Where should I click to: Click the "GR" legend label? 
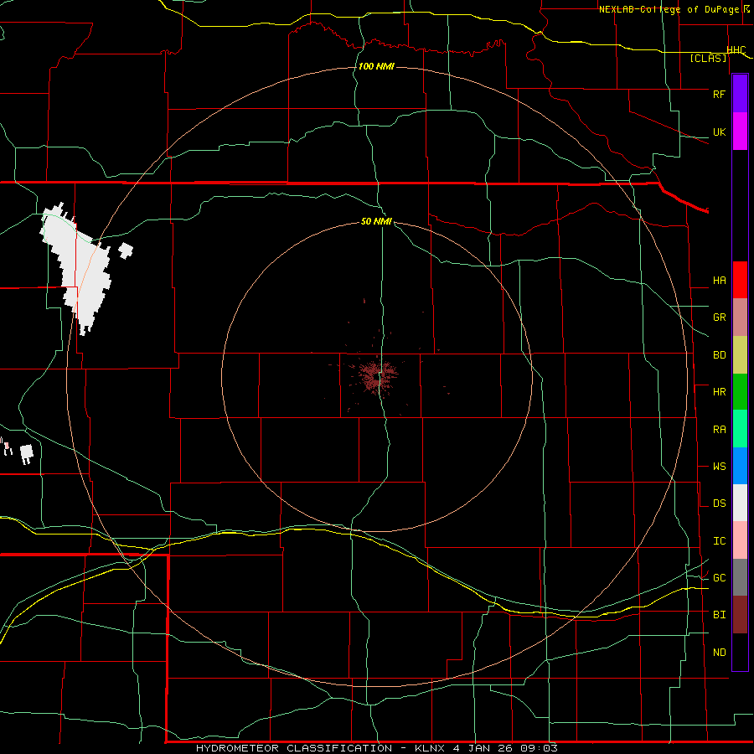(x=719, y=318)
